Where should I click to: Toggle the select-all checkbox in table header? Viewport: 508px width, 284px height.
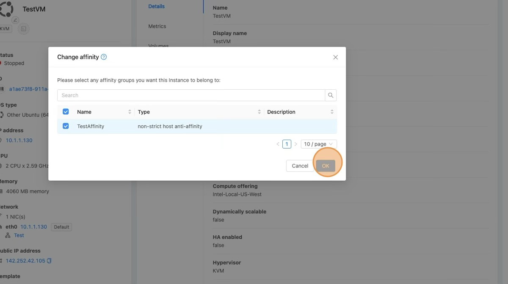click(x=66, y=112)
